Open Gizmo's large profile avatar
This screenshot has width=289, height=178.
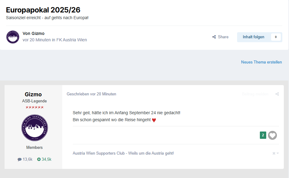35,128
